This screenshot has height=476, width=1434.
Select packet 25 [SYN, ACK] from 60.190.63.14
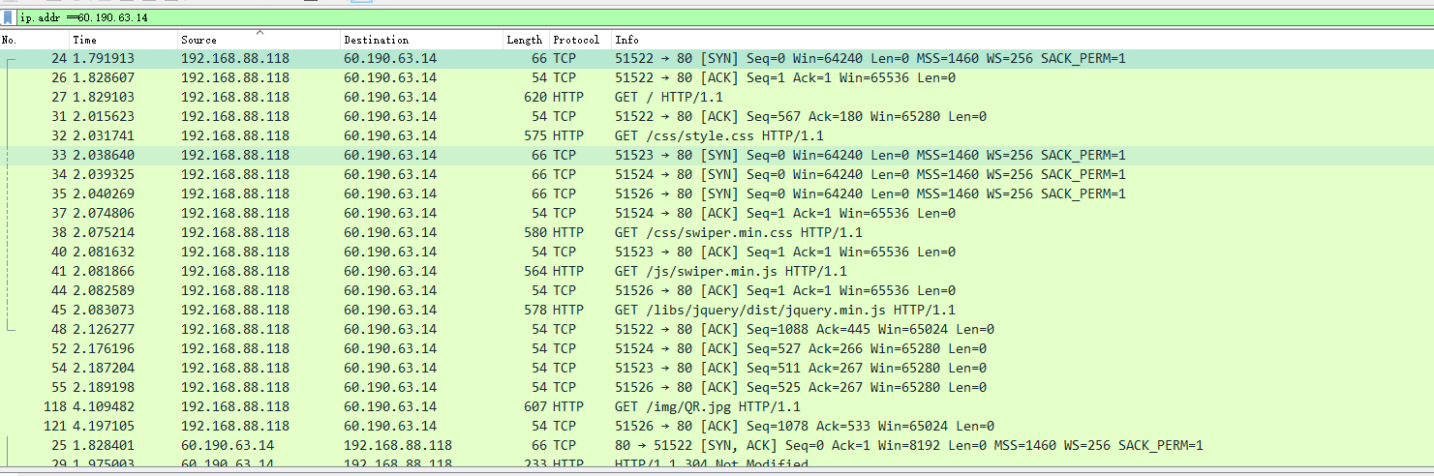click(717, 445)
